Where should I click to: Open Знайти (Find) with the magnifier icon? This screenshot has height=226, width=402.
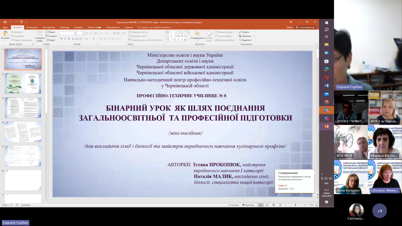tap(240, 32)
